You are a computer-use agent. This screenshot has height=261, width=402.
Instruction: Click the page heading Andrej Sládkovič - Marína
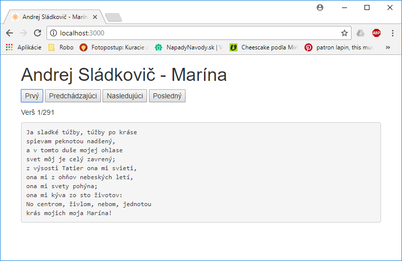(x=124, y=75)
